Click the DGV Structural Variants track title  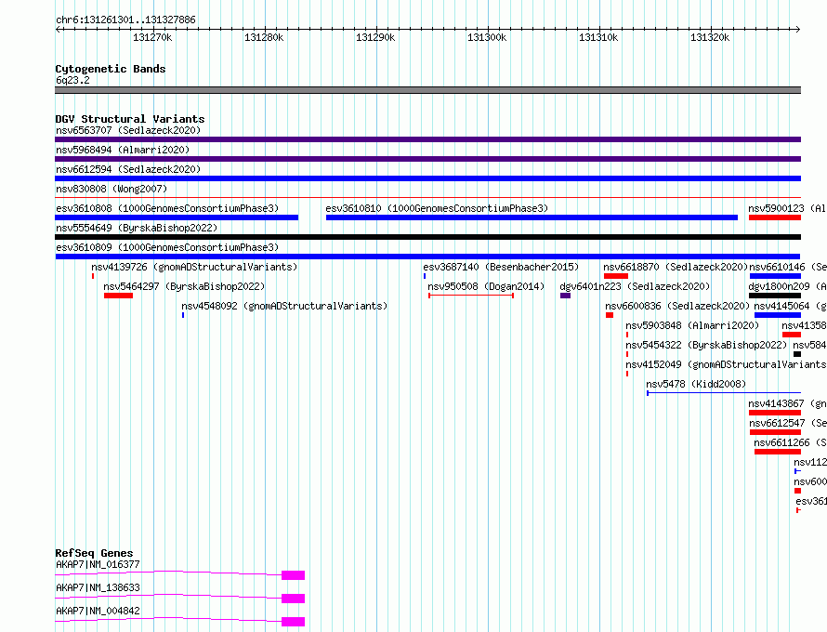(130, 119)
